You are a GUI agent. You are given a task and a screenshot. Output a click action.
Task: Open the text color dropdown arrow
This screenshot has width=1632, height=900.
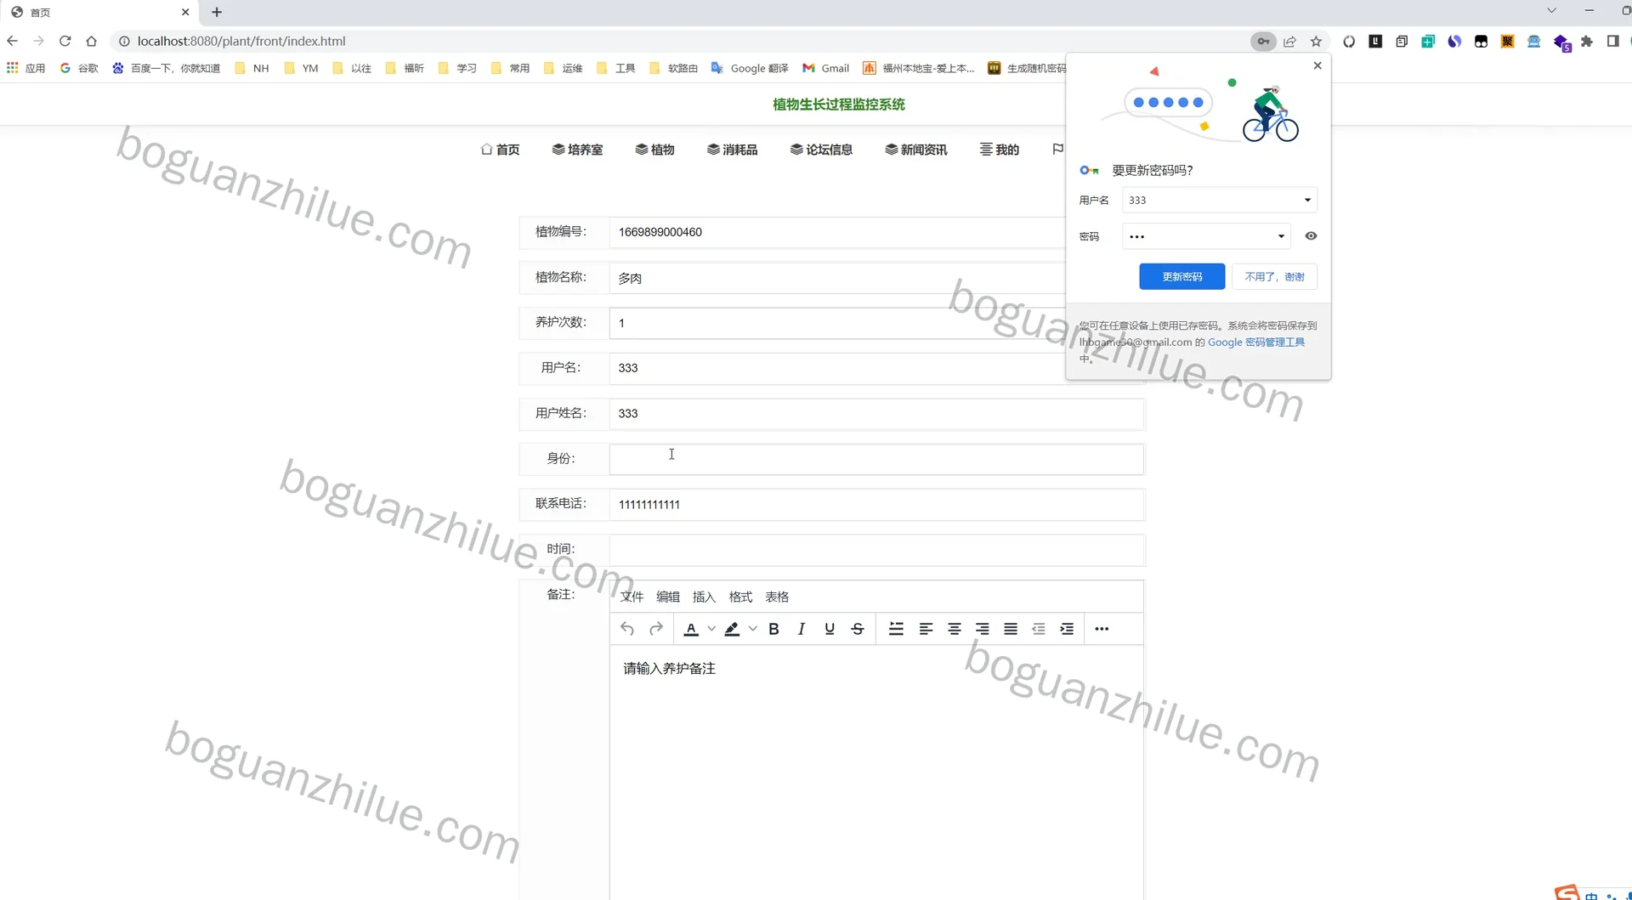pos(711,629)
